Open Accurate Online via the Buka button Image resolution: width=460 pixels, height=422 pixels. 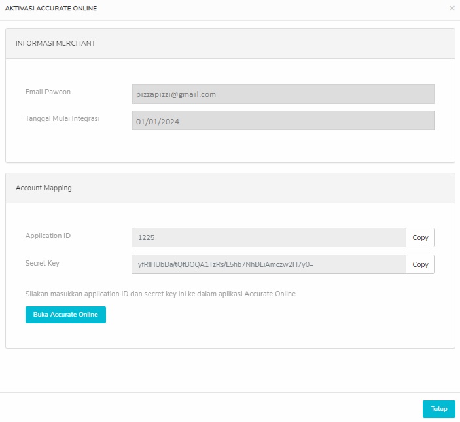tap(65, 315)
